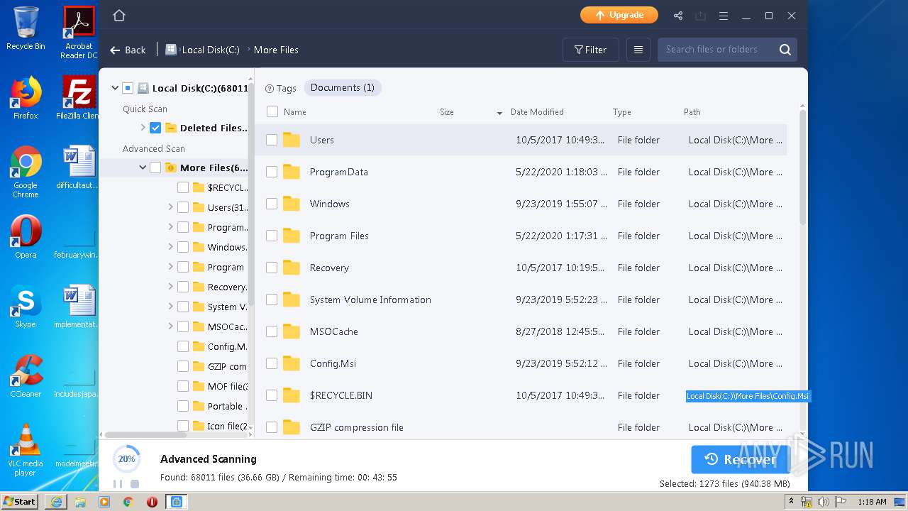
Task: Click the 20% scan progress indicator
Action: 126,459
